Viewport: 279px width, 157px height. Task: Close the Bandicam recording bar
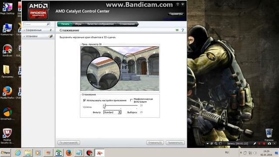[275, 143]
